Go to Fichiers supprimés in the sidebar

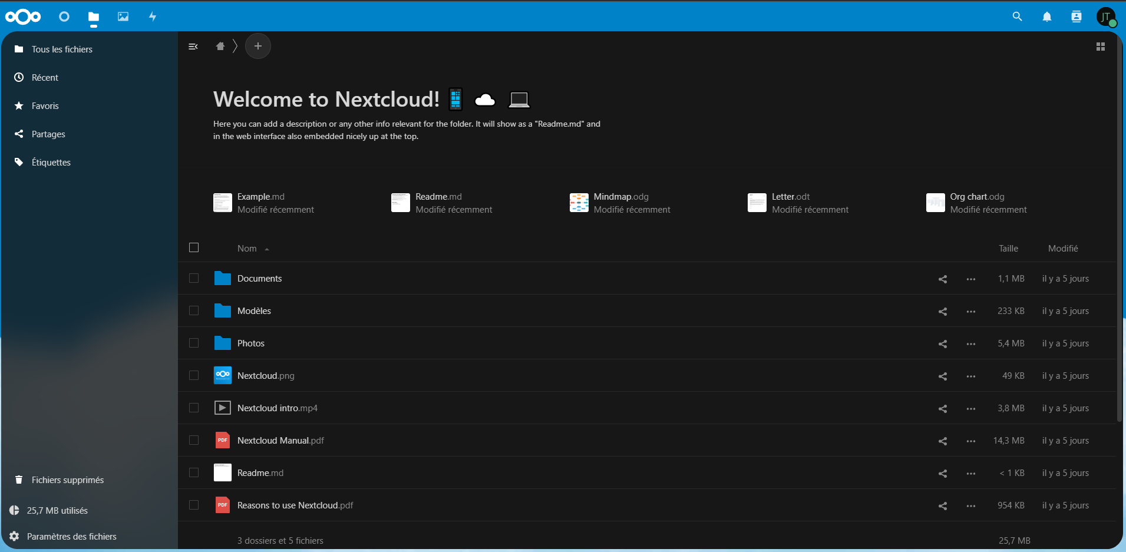click(x=67, y=480)
